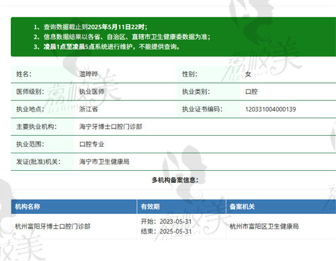336x261 pixels.
Task: Select the cell 杭州富阳牙博士口腔门诊部
Action: click(x=52, y=226)
